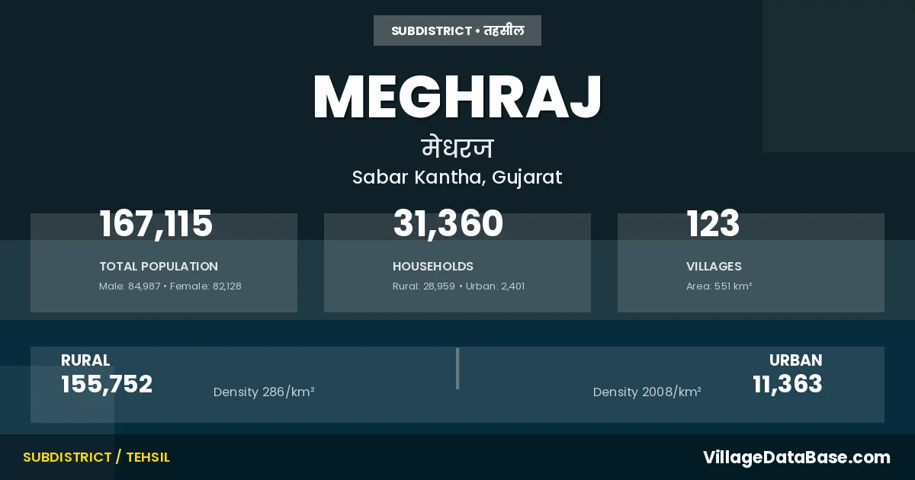Click the Male and Female population breakdown
Image resolution: width=915 pixels, height=480 pixels.
point(170,286)
